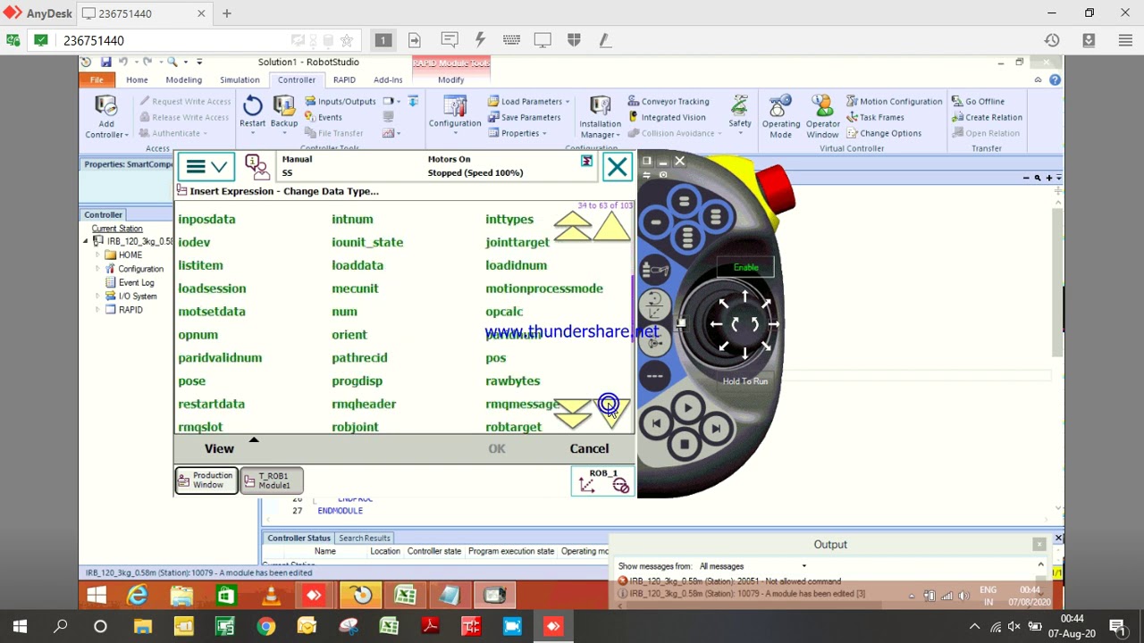Open the Show messages from dropdown
The image size is (1144, 643).
pyautogui.click(x=753, y=566)
